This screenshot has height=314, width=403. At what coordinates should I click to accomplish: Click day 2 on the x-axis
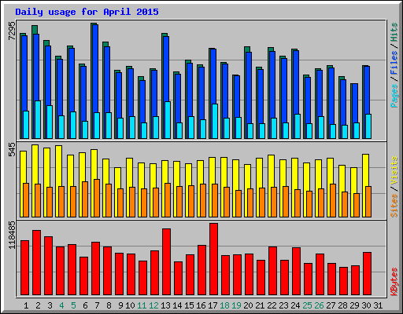[x=38, y=305]
